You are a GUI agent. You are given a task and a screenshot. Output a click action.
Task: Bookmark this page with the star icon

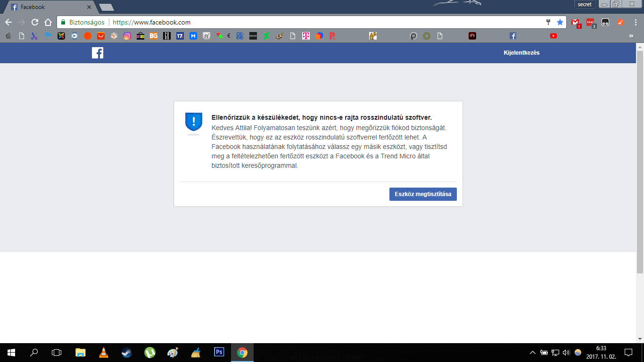pyautogui.click(x=560, y=22)
